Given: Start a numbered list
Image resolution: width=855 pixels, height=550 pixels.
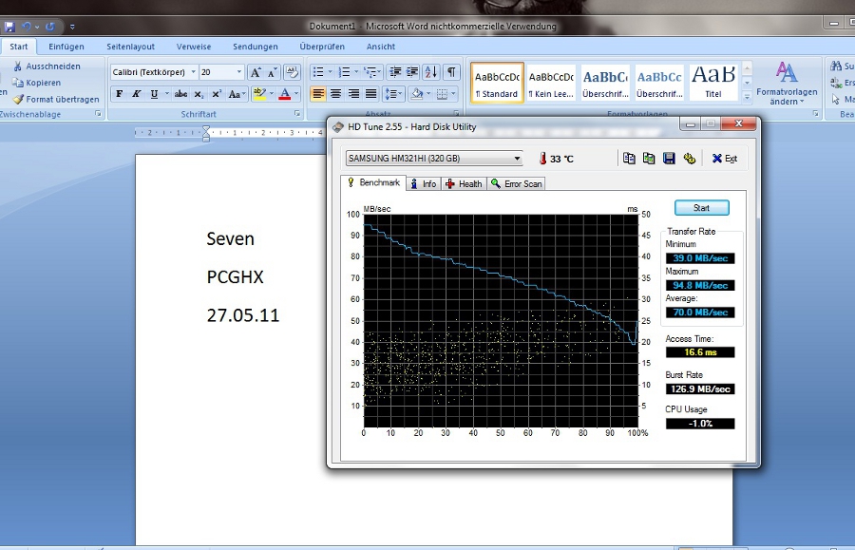Looking at the screenshot, I should pyautogui.click(x=344, y=72).
